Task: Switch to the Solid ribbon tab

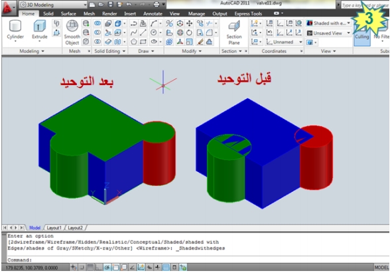Action: click(48, 14)
